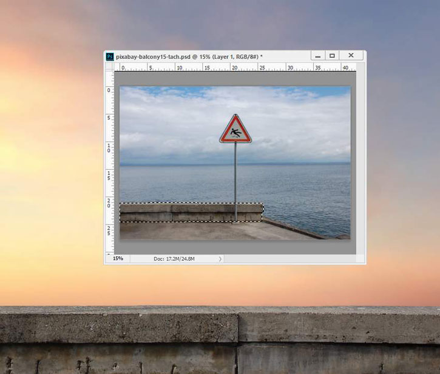Open the status bar info arrow menu
This screenshot has height=374, width=440.
(x=220, y=259)
